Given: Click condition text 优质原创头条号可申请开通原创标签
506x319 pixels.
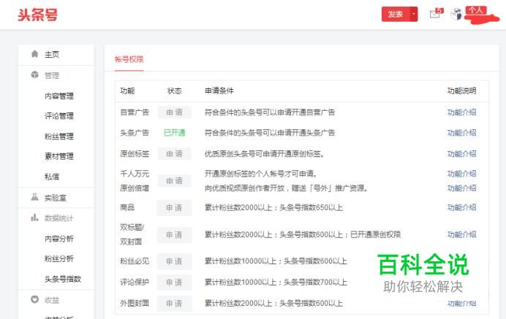Looking at the screenshot, I should point(264,154).
